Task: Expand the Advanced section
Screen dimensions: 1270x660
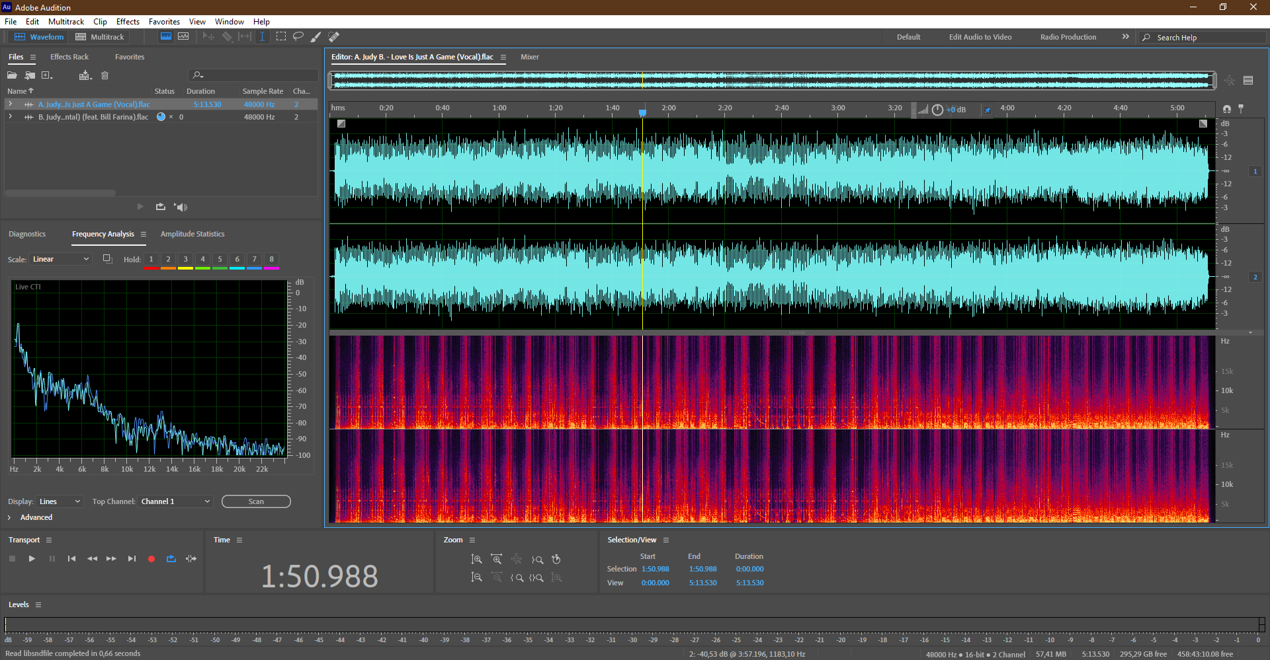Action: click(9, 517)
